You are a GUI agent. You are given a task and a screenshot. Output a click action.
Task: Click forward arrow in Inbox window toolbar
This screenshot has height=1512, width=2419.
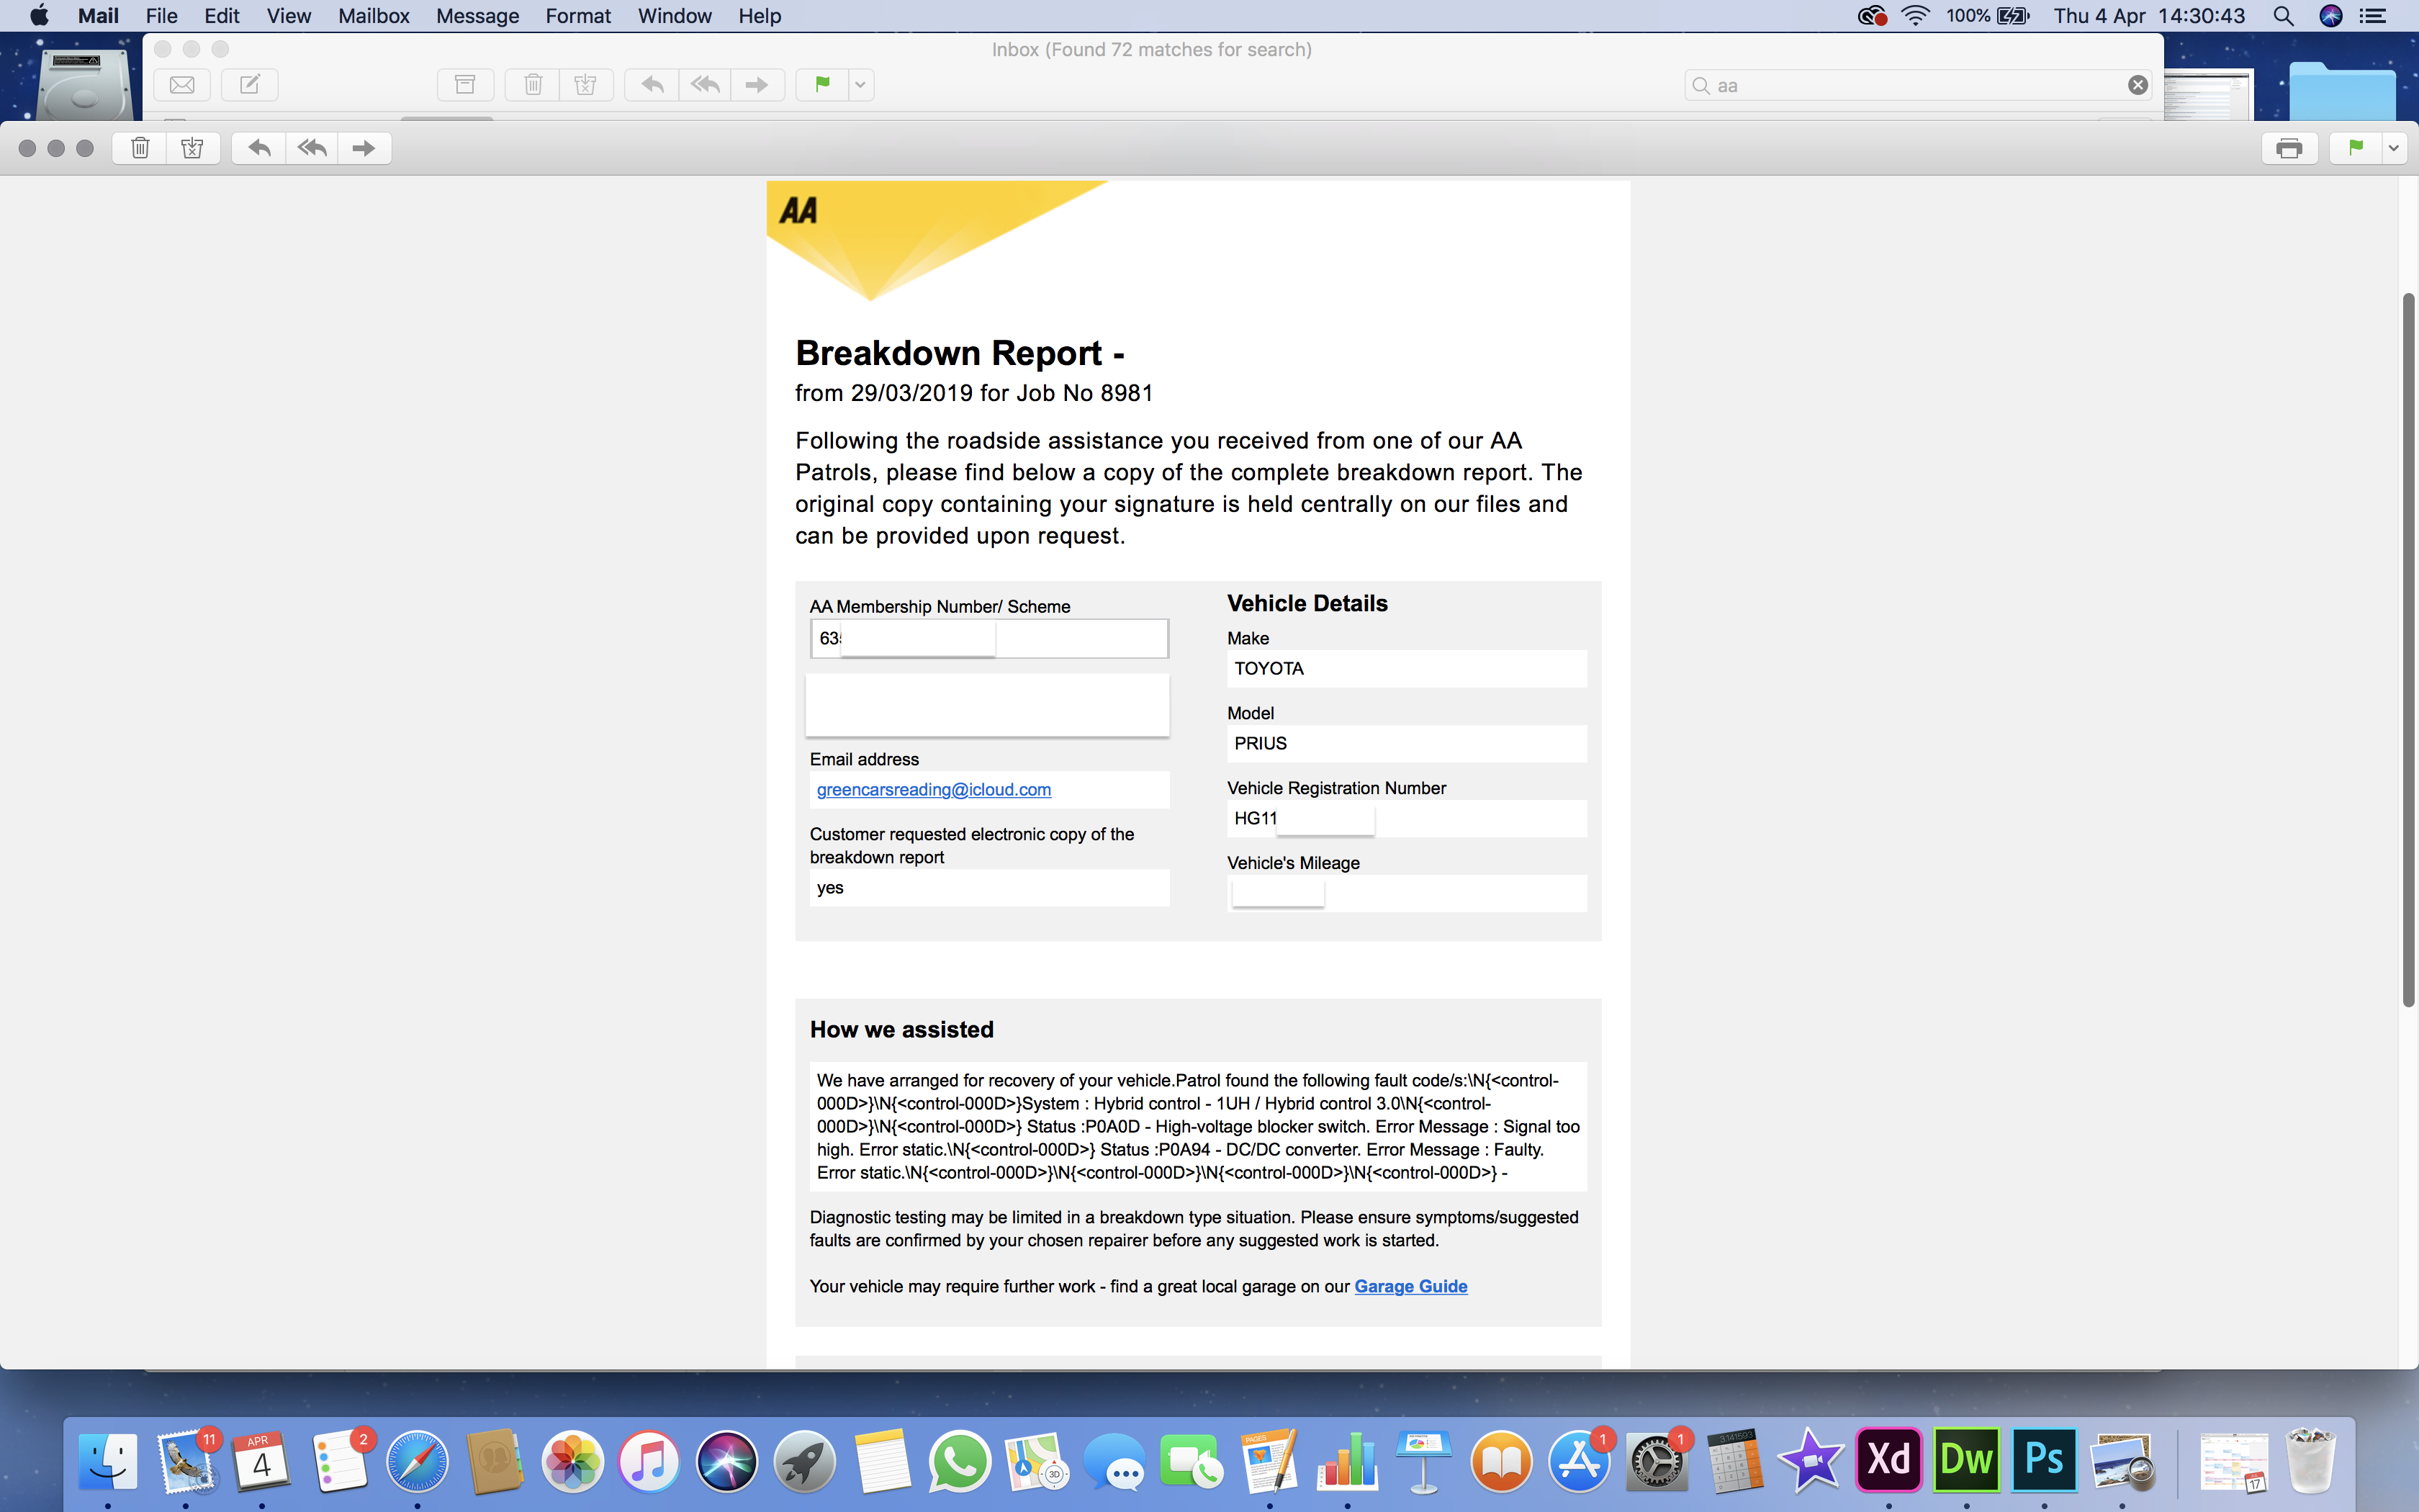coord(757,85)
